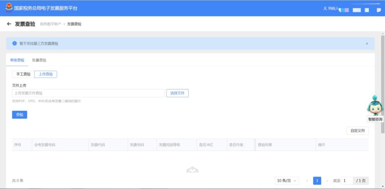
Task: Click the taxpayer user icon
Action: pyautogui.click(x=325, y=8)
